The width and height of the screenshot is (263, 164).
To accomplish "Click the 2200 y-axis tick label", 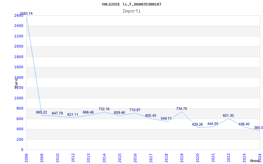I will tap(19, 36).
